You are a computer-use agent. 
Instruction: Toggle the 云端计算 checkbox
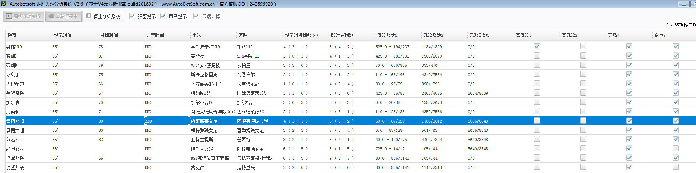pos(196,16)
